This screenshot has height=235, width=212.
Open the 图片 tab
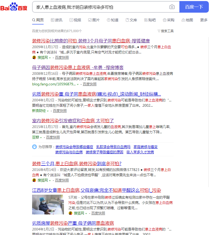click(x=94, y=20)
